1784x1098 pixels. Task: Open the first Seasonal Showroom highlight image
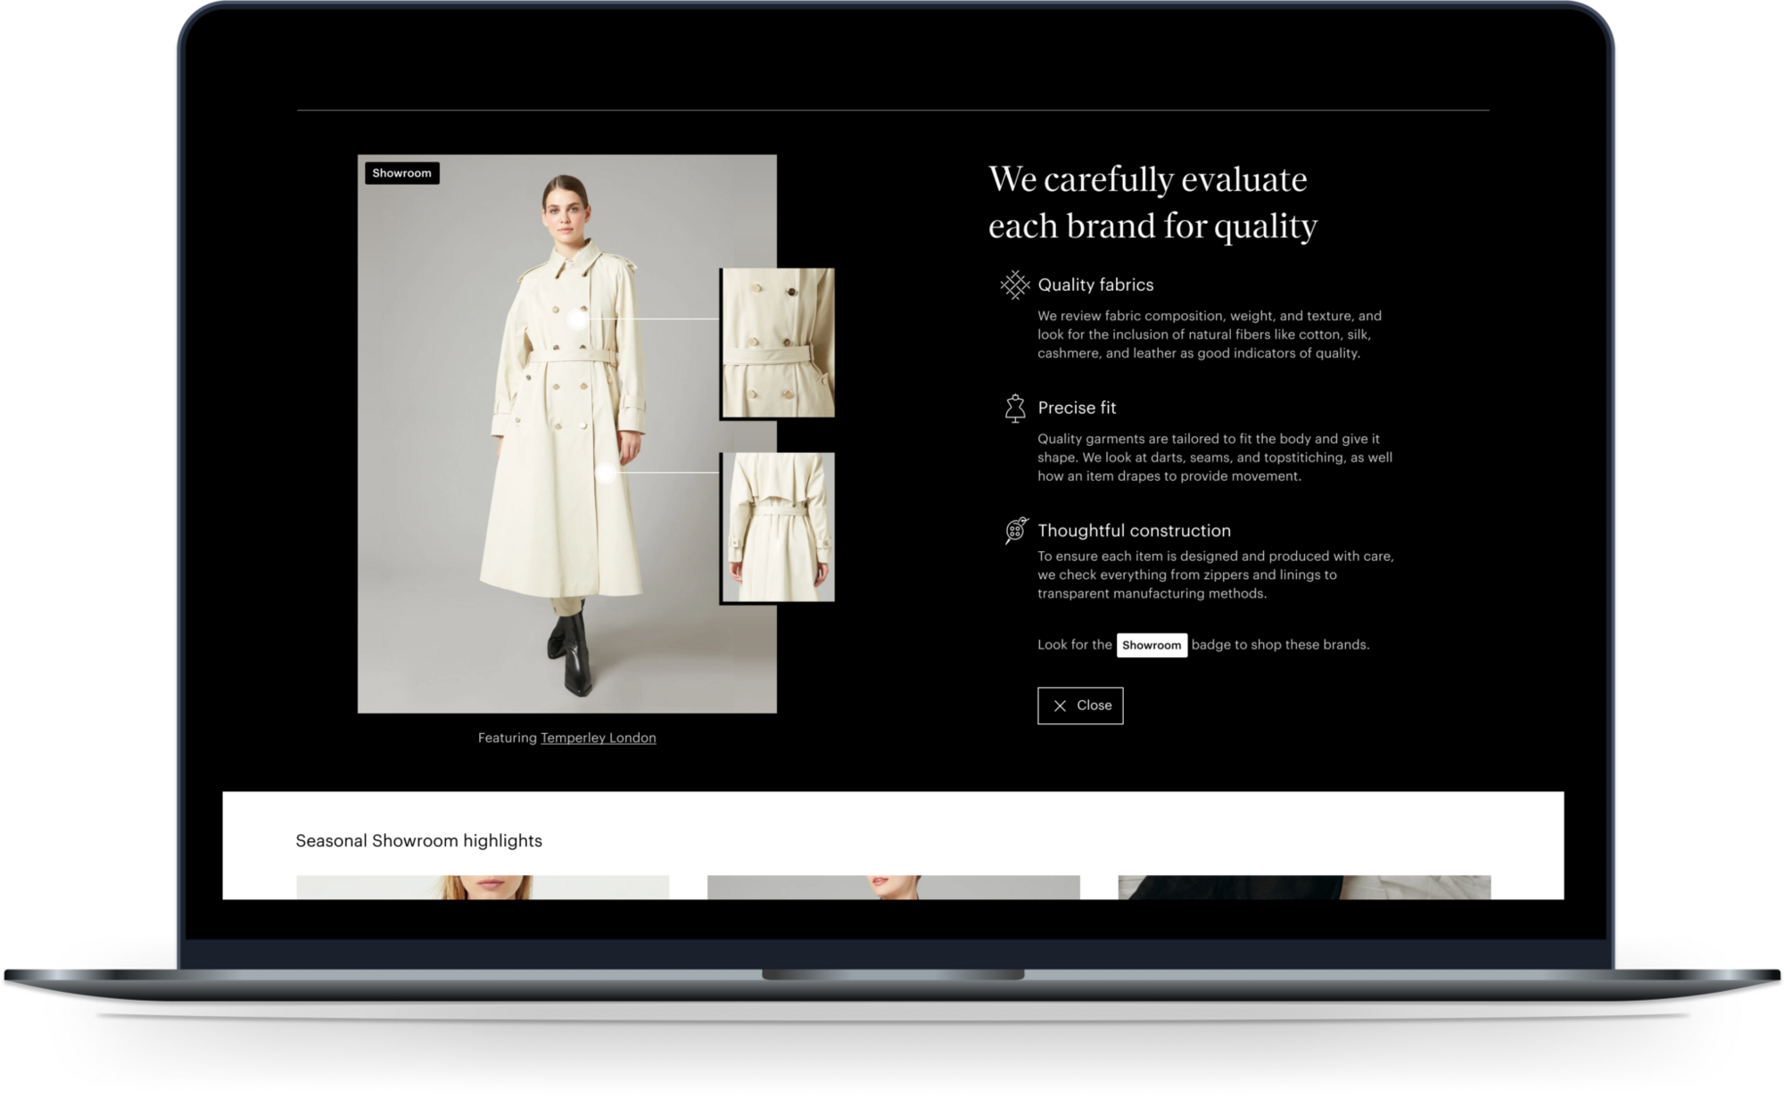(483, 887)
